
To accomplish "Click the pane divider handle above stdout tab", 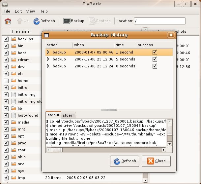I will pyautogui.click(x=109, y=110).
